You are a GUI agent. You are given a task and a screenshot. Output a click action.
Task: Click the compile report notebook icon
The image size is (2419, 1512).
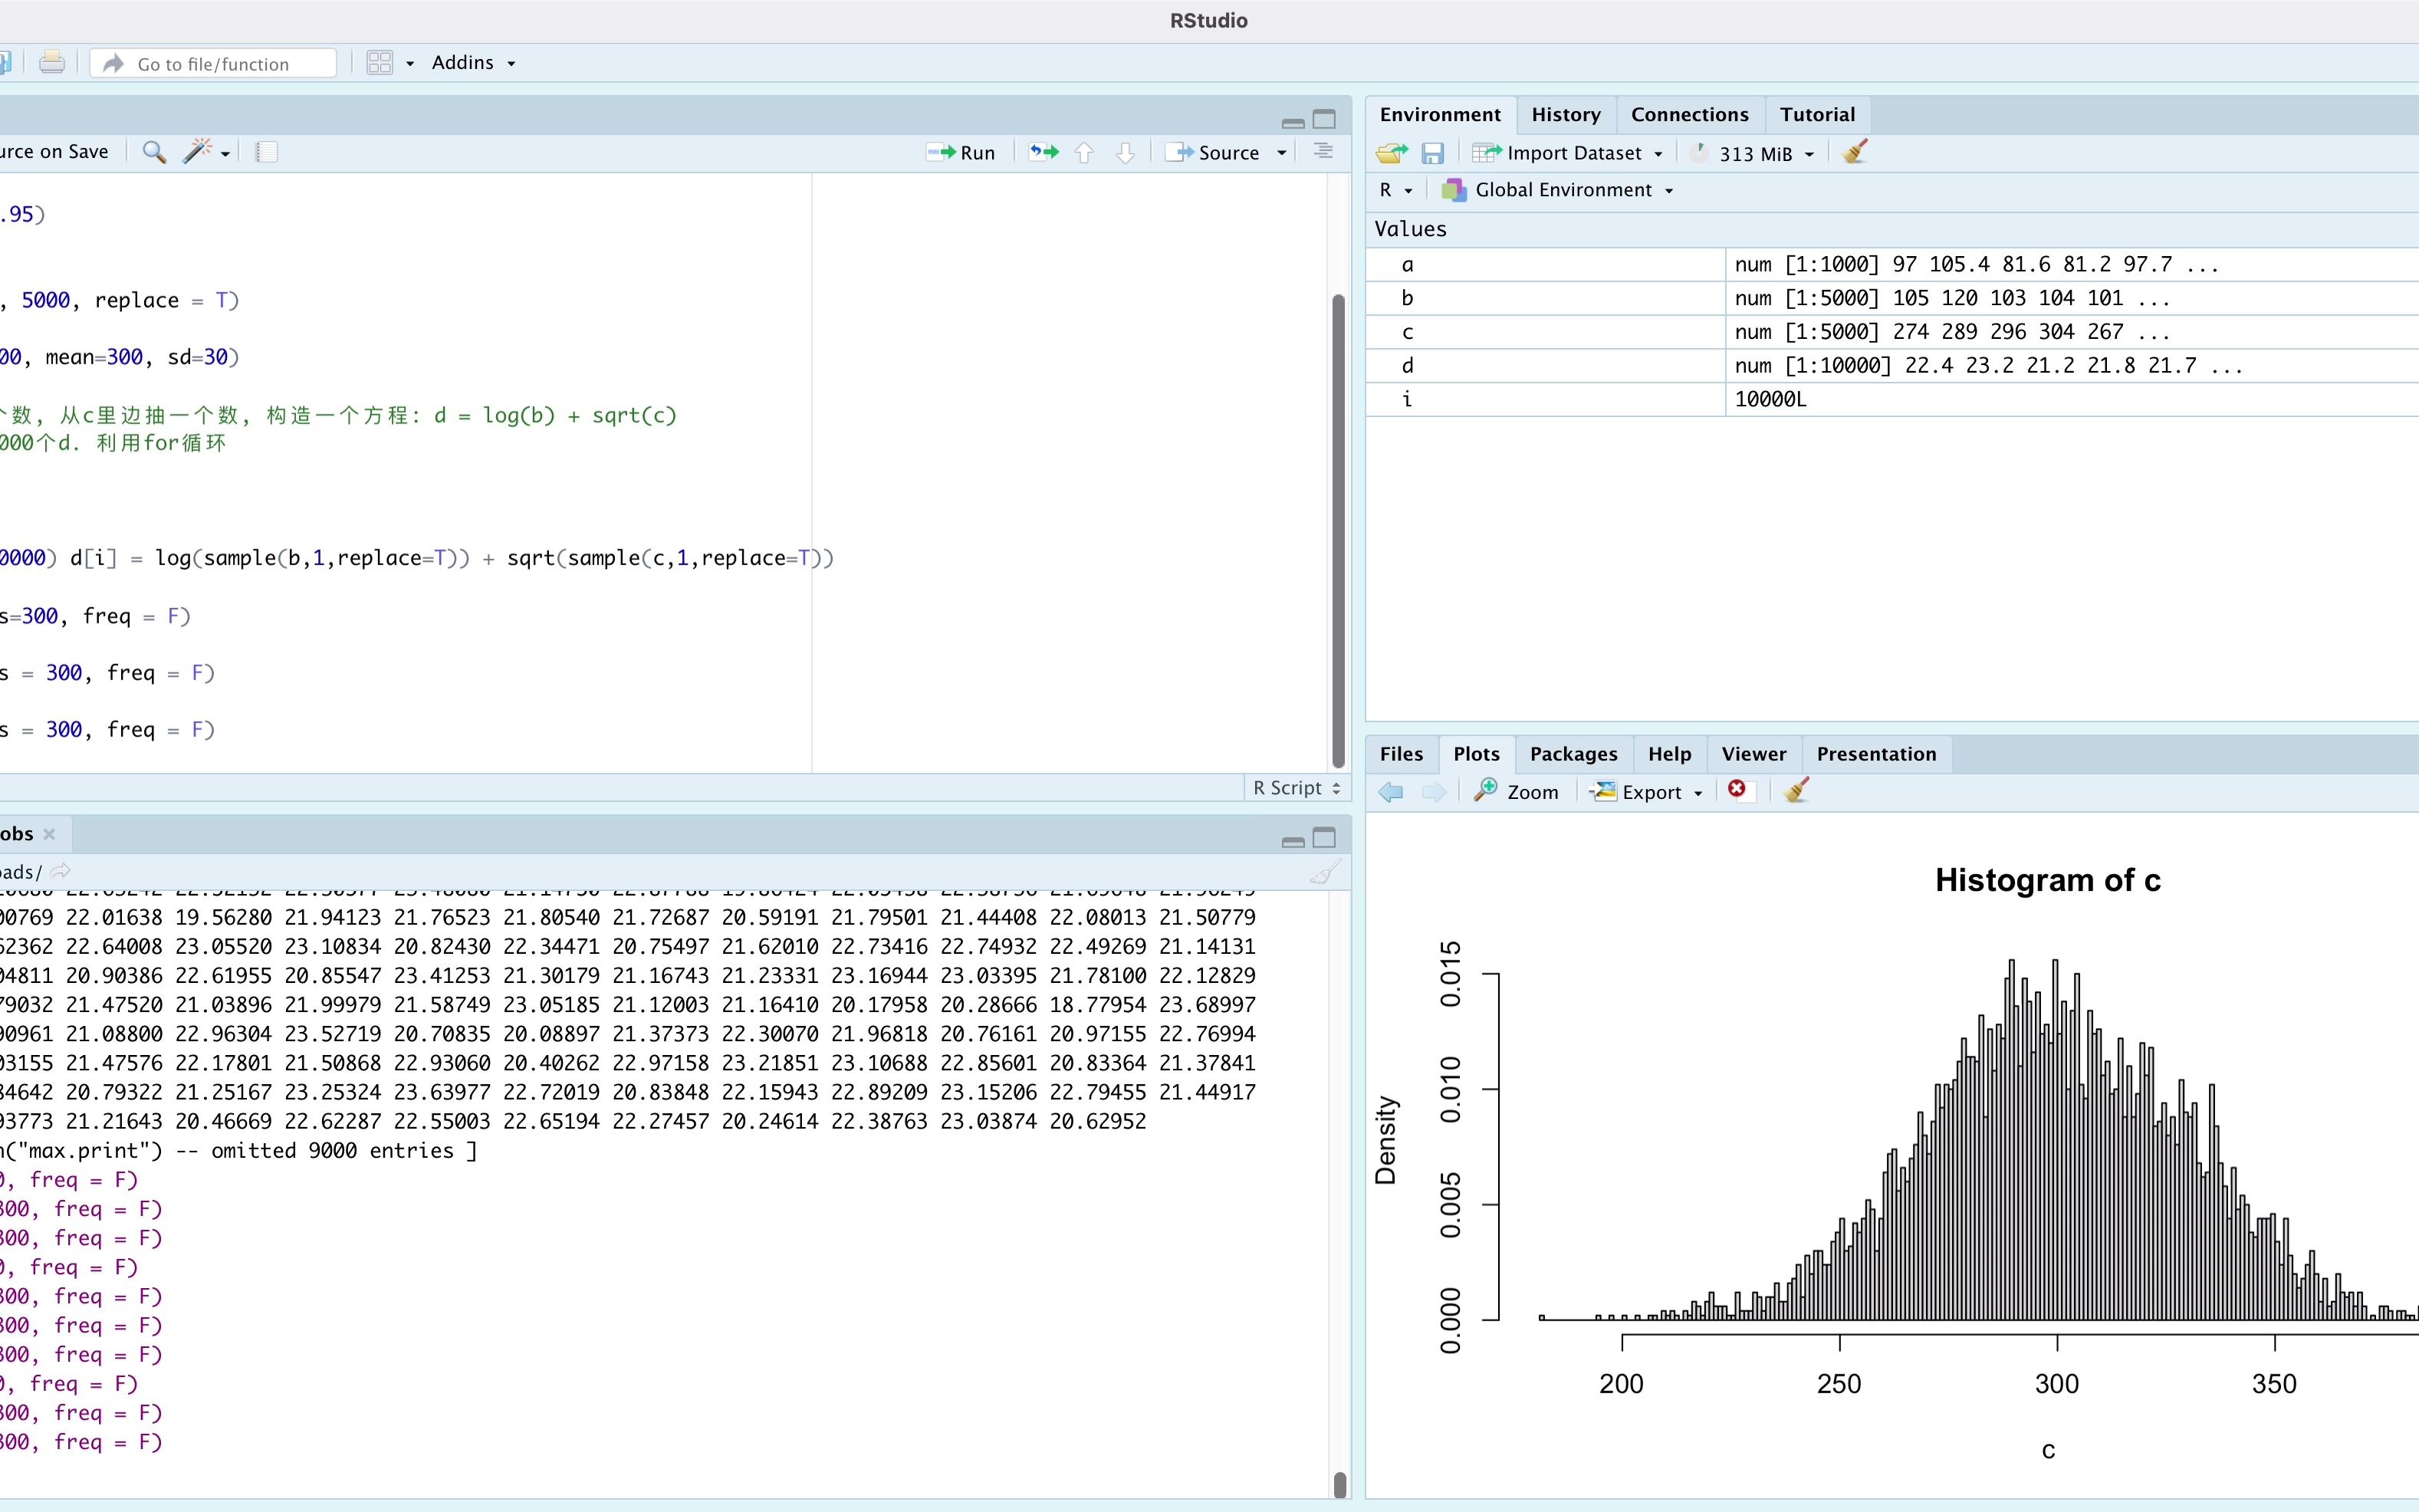[266, 152]
